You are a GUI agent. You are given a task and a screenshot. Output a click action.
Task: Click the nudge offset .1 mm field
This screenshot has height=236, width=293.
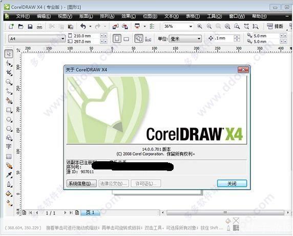(224, 38)
